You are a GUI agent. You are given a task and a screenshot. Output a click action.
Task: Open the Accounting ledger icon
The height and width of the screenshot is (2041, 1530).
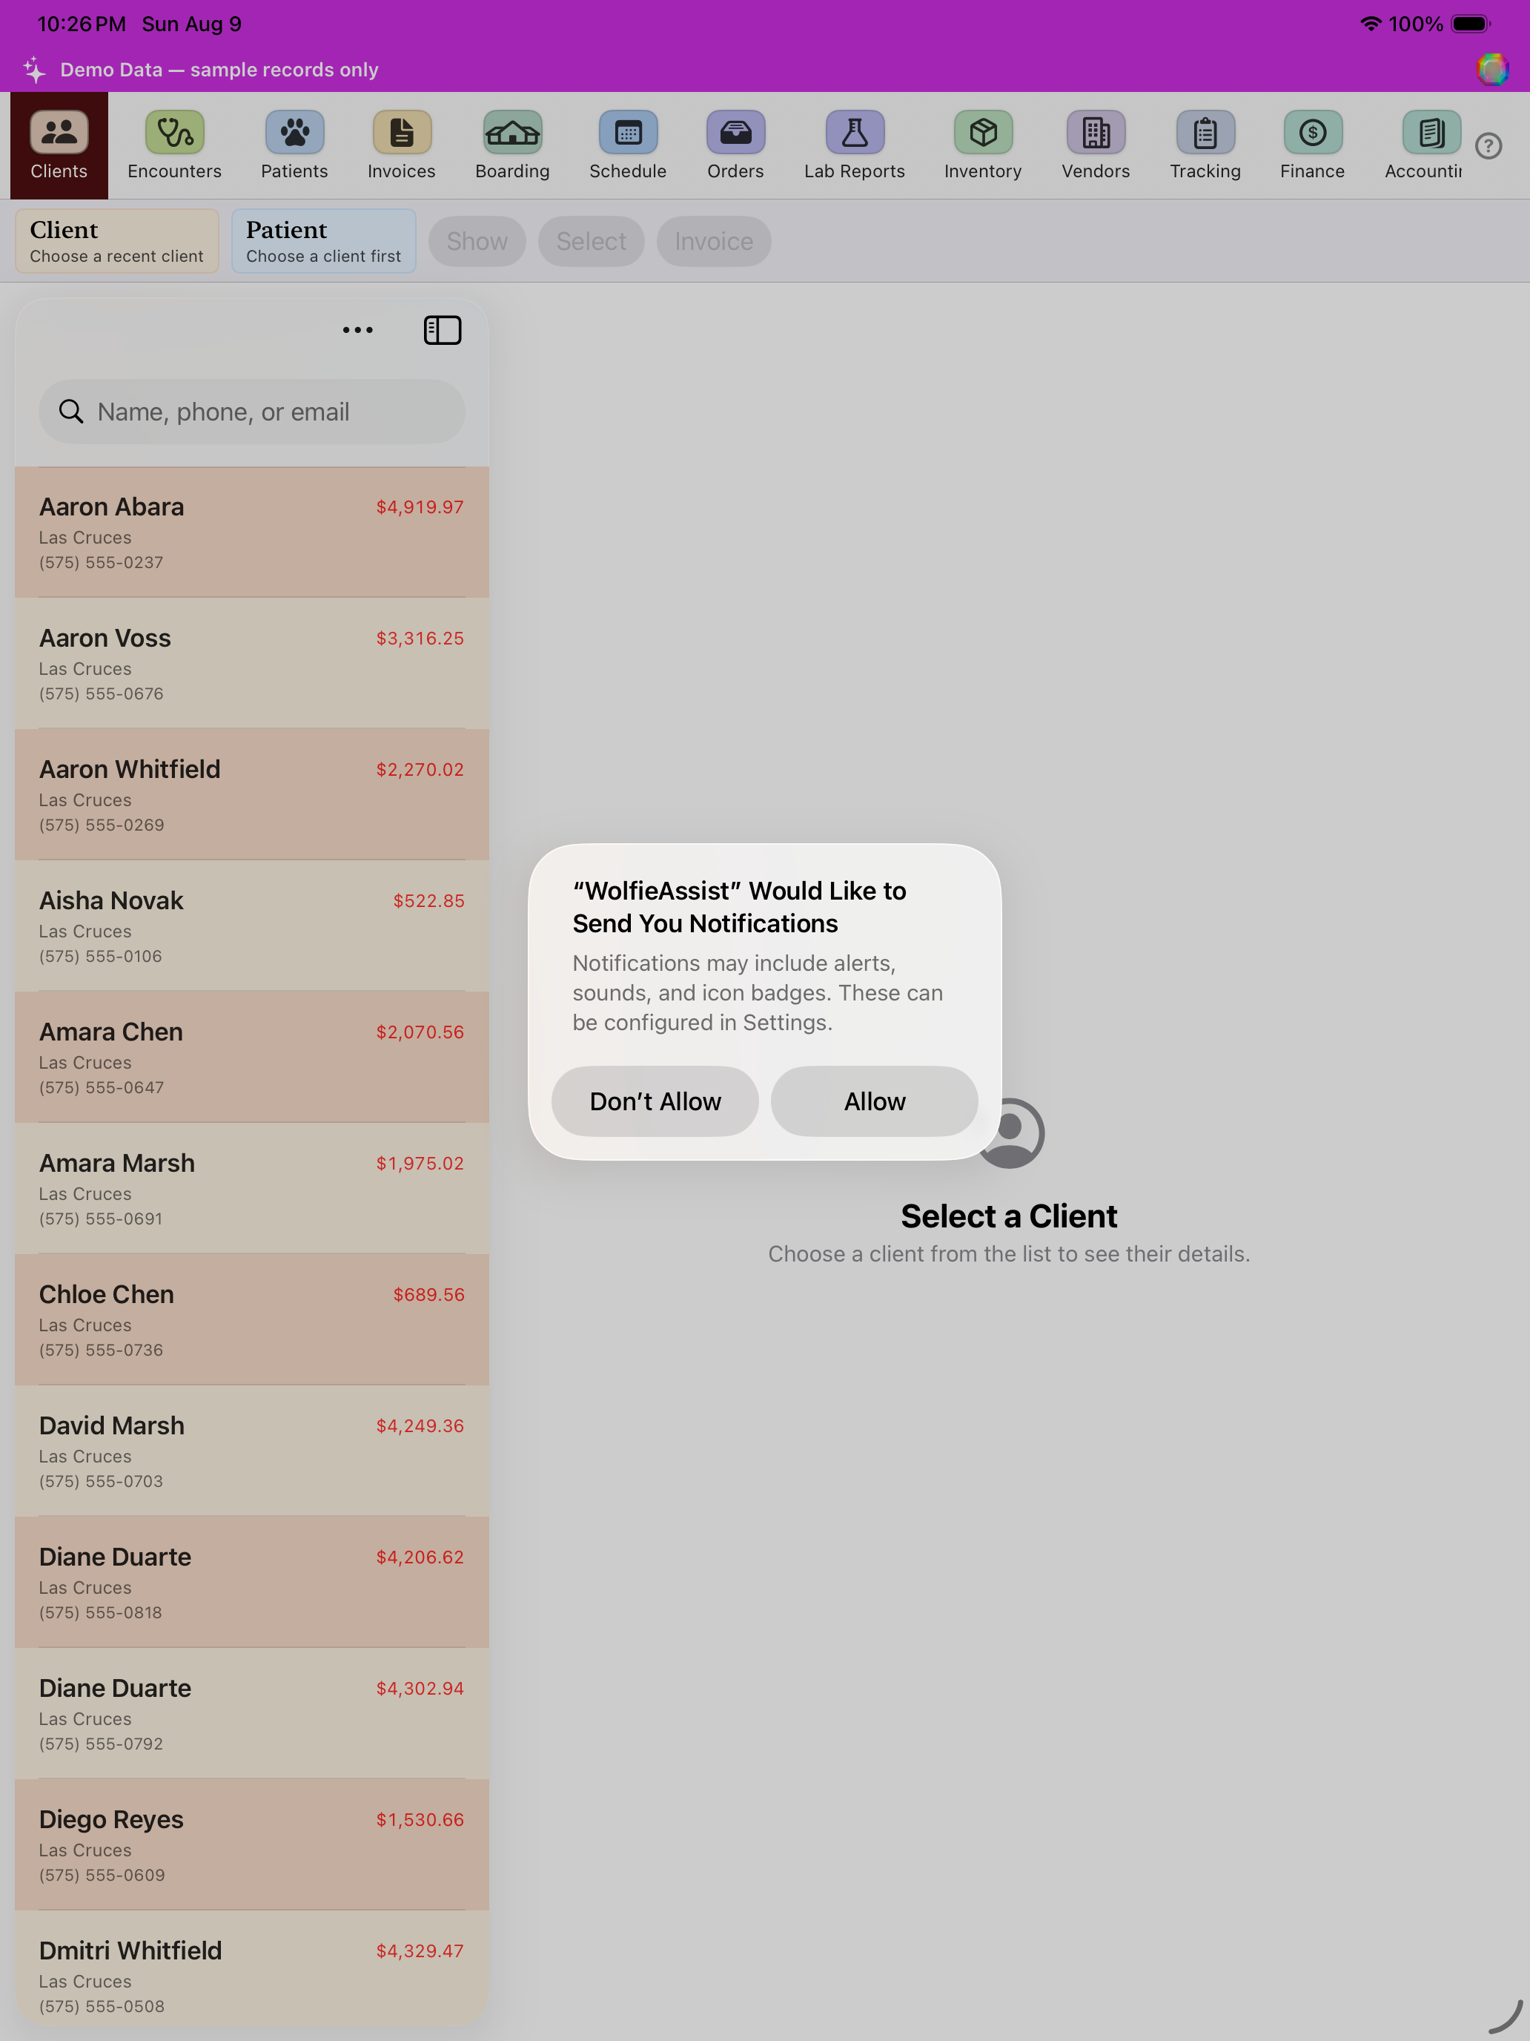[x=1431, y=133]
